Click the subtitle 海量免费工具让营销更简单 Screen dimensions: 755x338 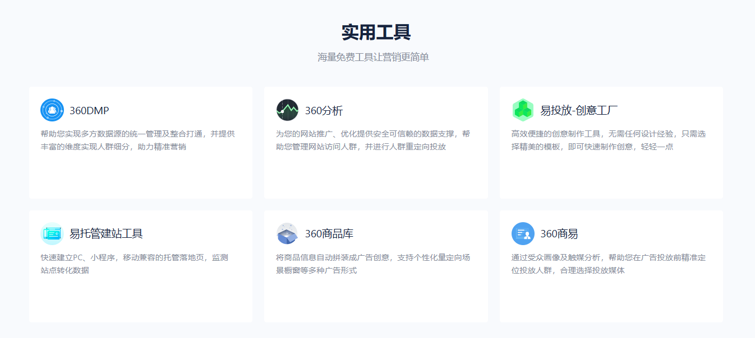373,57
